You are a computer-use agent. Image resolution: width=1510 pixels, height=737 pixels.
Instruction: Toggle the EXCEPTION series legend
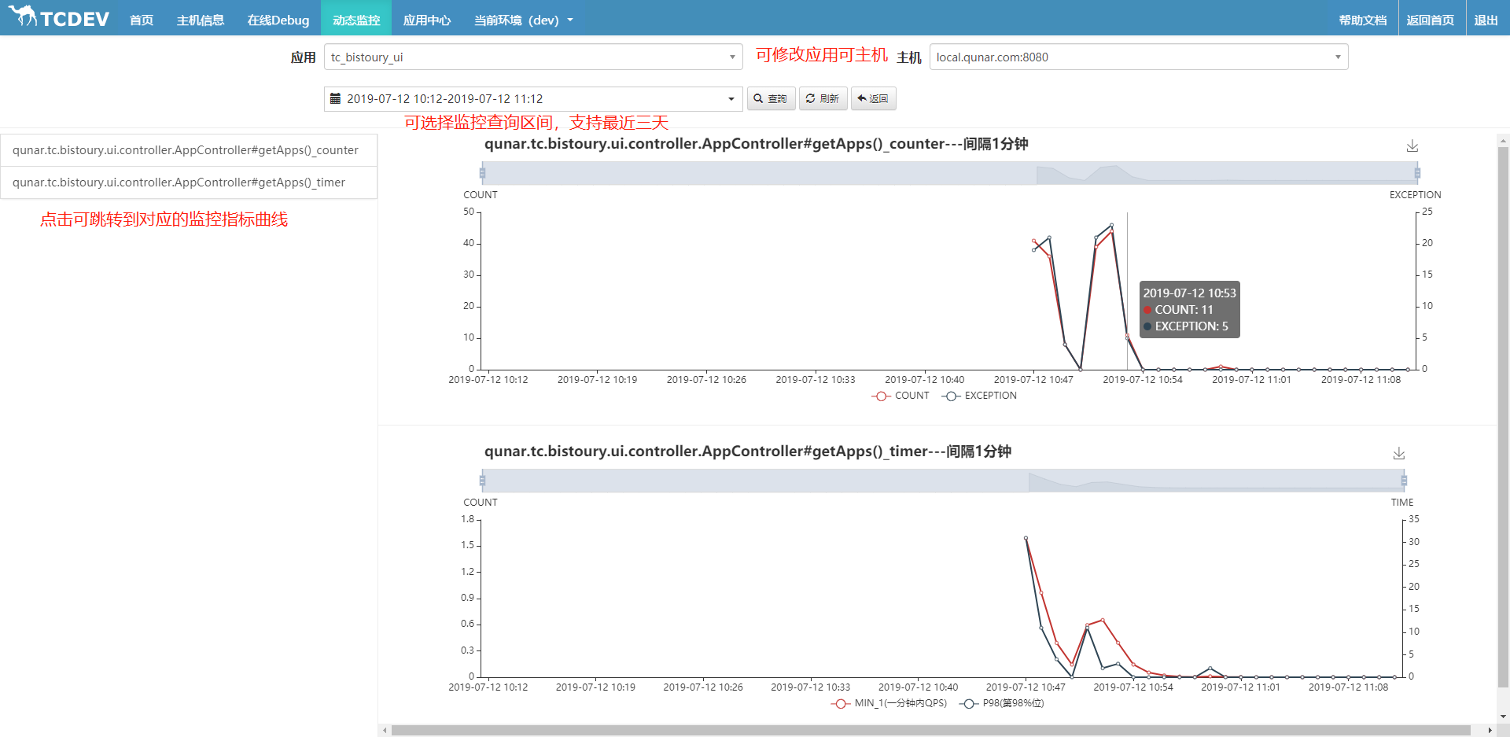coord(979,396)
